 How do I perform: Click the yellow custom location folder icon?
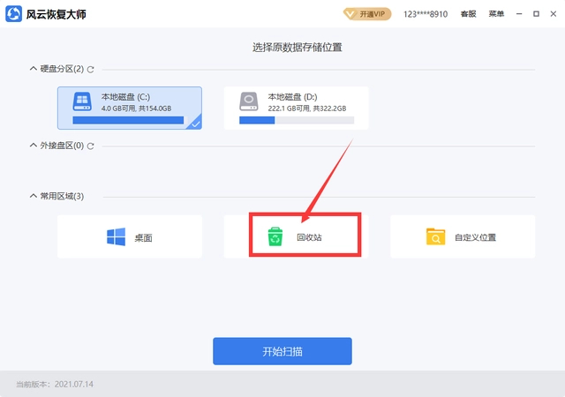tap(435, 236)
